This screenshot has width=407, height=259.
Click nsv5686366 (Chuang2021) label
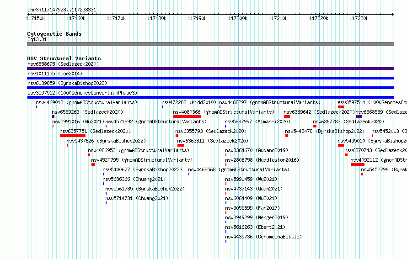click(134, 179)
